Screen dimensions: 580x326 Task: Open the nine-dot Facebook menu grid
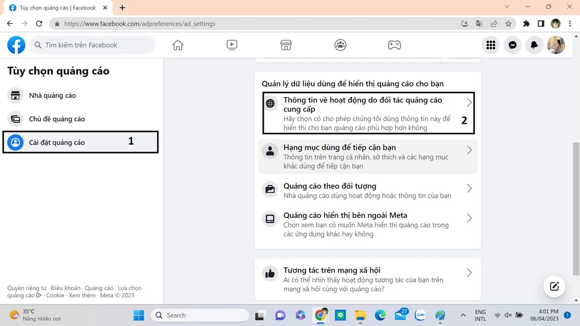coord(491,45)
